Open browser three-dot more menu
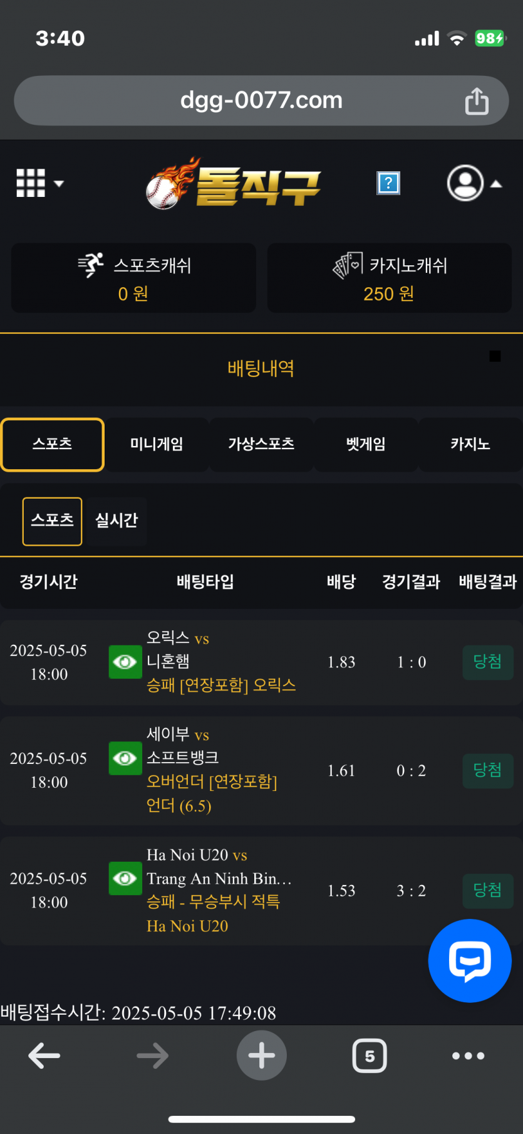 click(469, 1056)
